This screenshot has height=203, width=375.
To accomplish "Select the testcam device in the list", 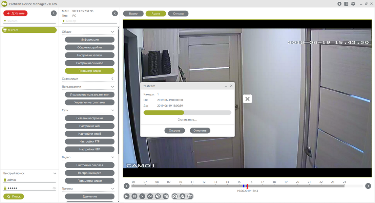I will point(29,30).
